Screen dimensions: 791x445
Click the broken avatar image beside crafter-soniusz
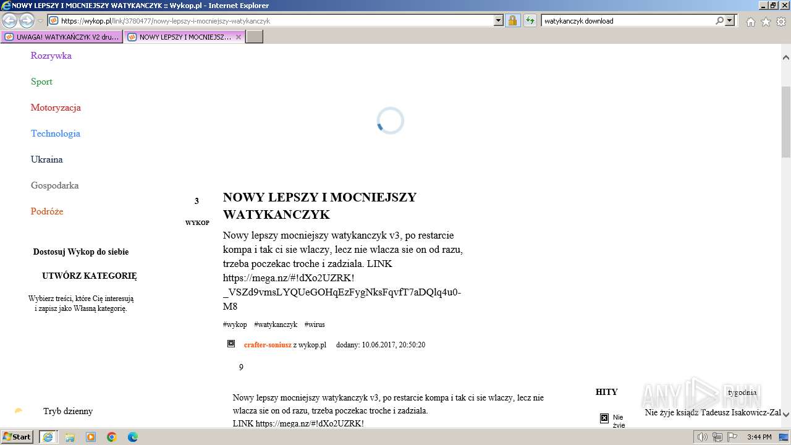click(x=231, y=344)
